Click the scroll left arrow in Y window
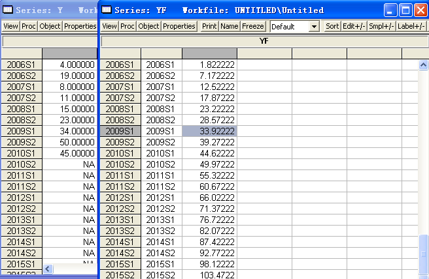This screenshot has height=279, width=429. (48, 269)
